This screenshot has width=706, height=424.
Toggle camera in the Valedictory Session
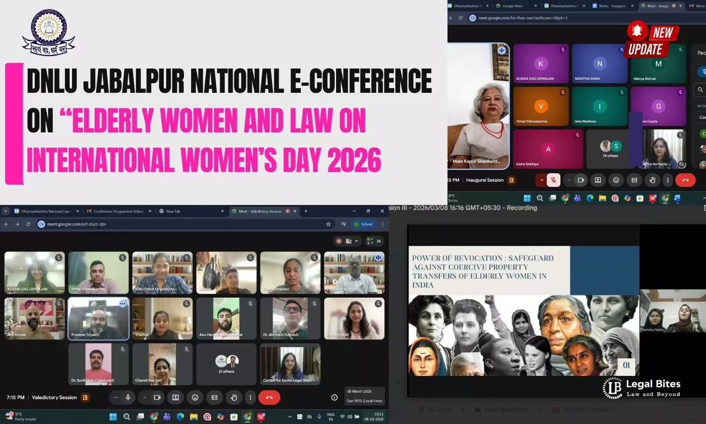point(157,398)
